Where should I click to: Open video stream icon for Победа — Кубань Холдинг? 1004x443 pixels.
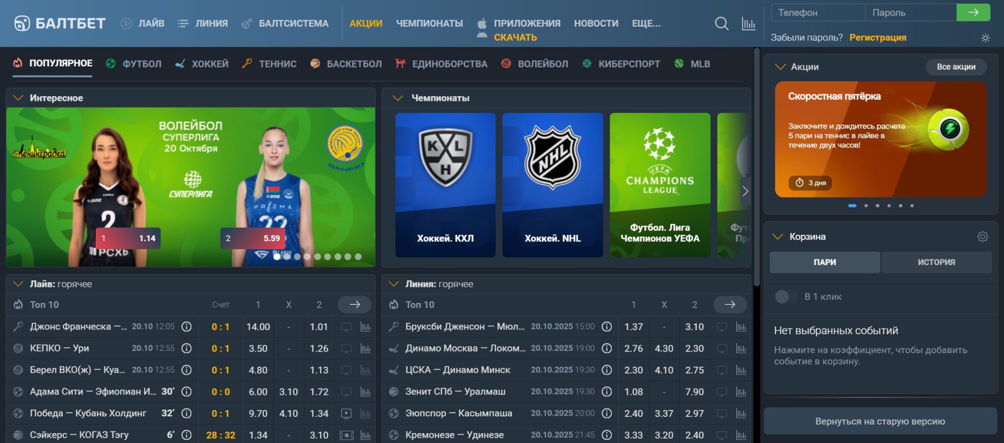[346, 413]
